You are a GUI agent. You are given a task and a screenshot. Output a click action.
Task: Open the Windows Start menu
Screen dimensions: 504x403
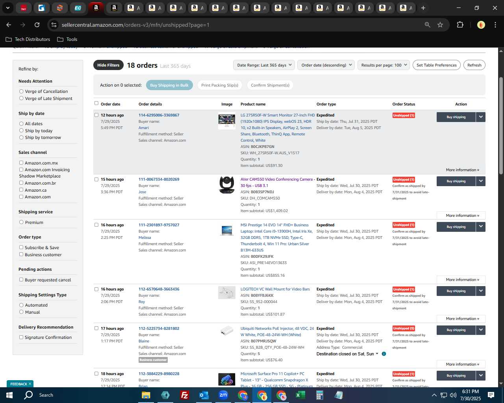click(9, 395)
